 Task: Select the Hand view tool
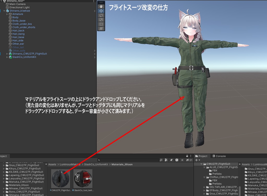tap(101, 7)
